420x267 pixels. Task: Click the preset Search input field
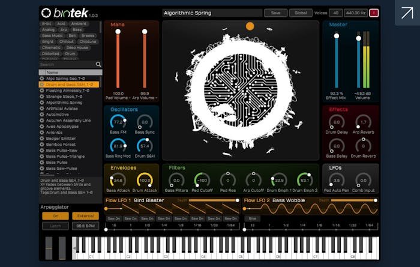click(66, 64)
